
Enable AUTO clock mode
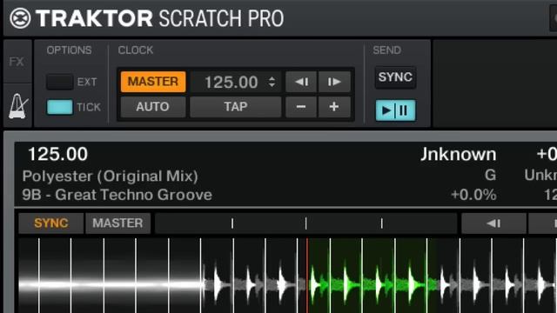pyautogui.click(x=153, y=107)
